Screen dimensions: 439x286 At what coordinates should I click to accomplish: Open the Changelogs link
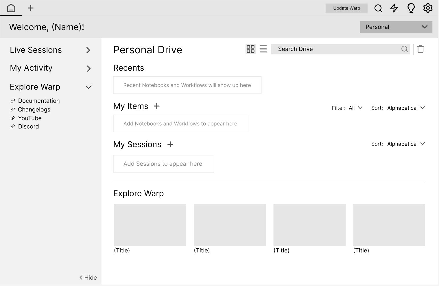coord(34,109)
